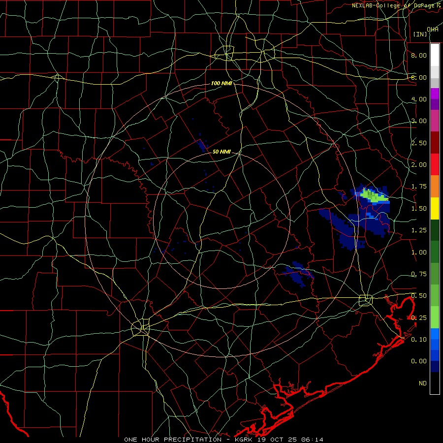
Task: Click the [IN] units label
Action: pos(420,34)
